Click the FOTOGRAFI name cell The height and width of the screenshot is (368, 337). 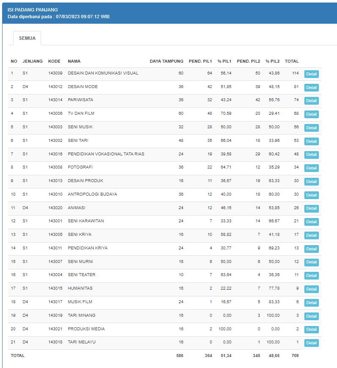pyautogui.click(x=80, y=167)
